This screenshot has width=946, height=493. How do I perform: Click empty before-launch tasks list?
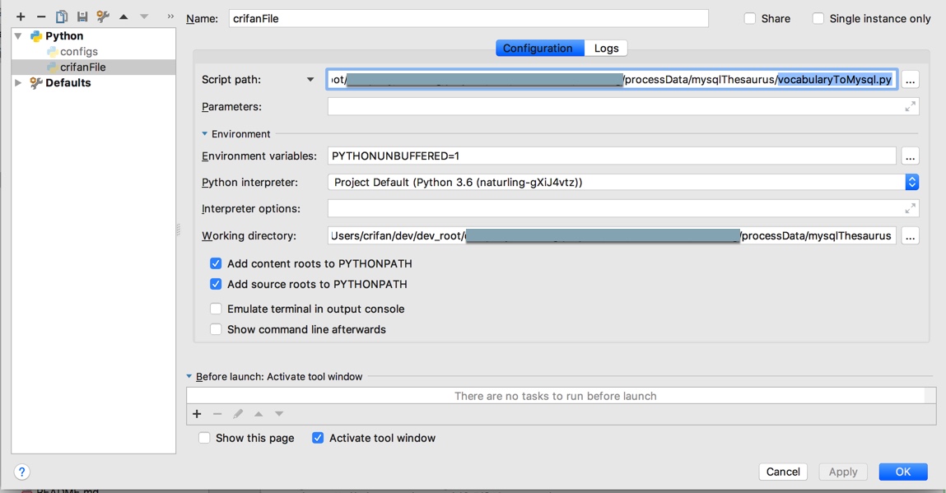(556, 396)
